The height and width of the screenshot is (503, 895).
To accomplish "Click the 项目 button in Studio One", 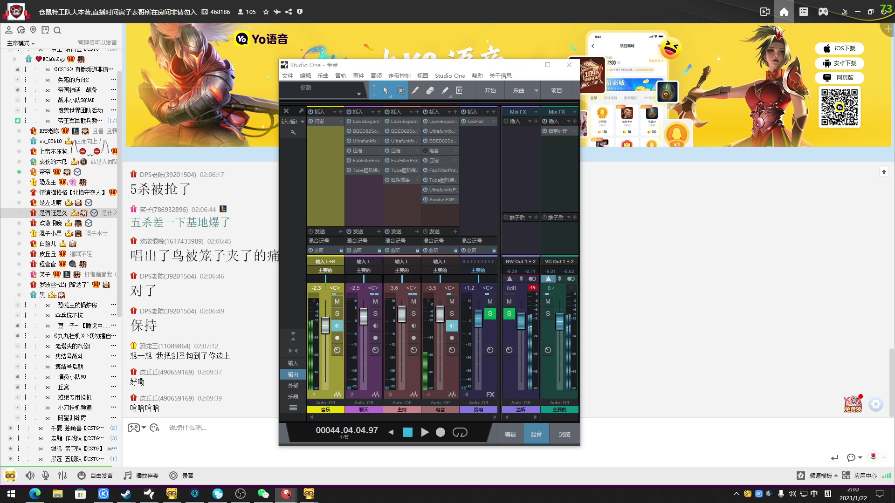I will click(556, 91).
